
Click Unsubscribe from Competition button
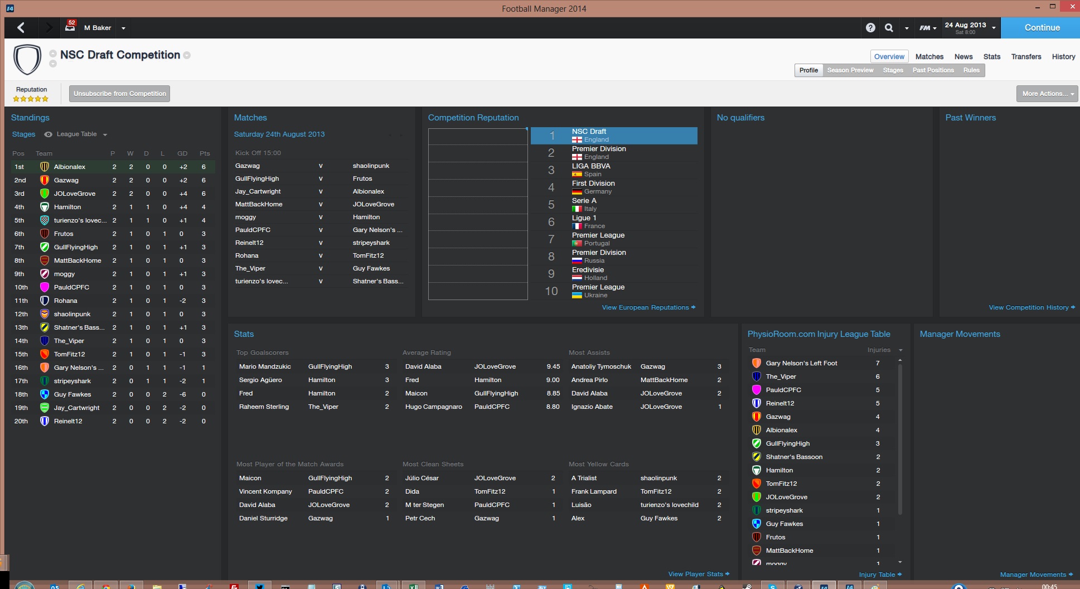120,94
